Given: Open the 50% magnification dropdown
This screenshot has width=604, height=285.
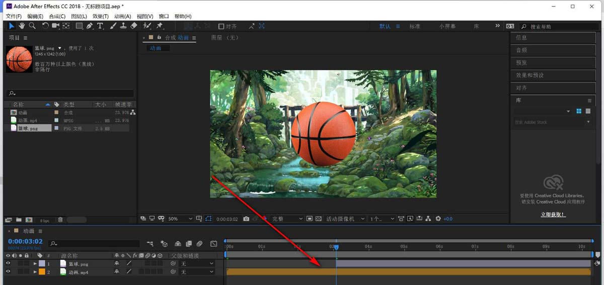Looking at the screenshot, I should tap(180, 219).
